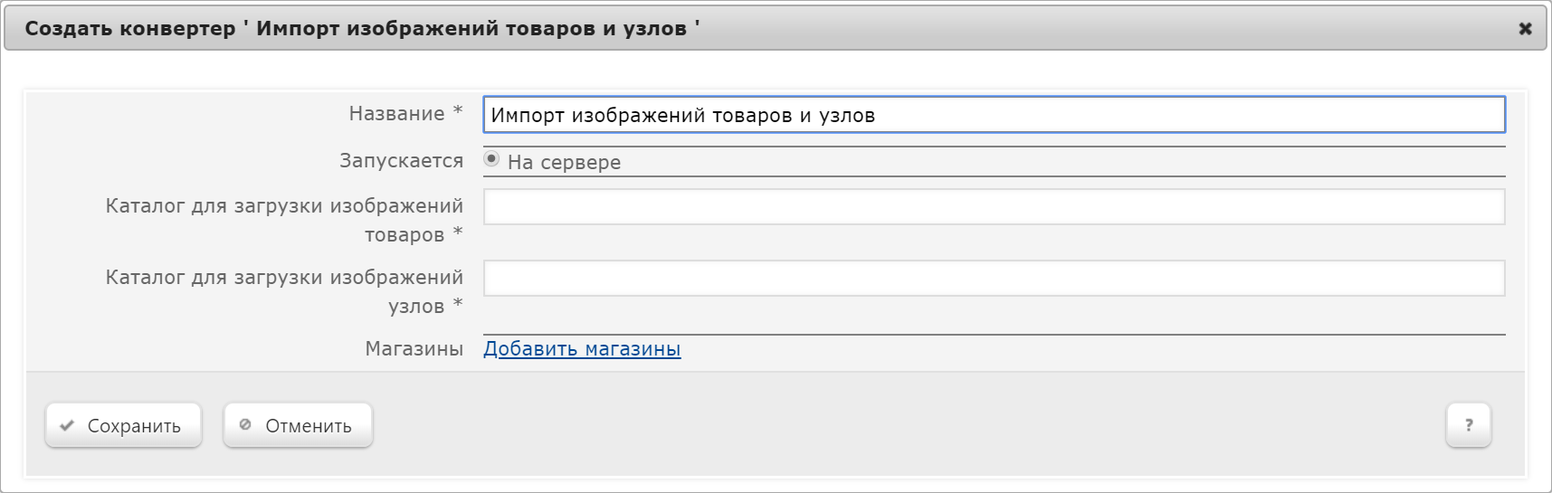1552x493 pixels.
Task: Click the На сервере option text
Action: (564, 162)
